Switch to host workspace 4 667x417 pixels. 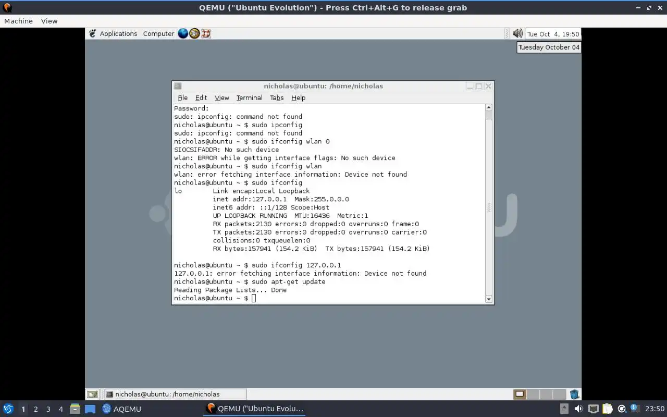(61, 409)
